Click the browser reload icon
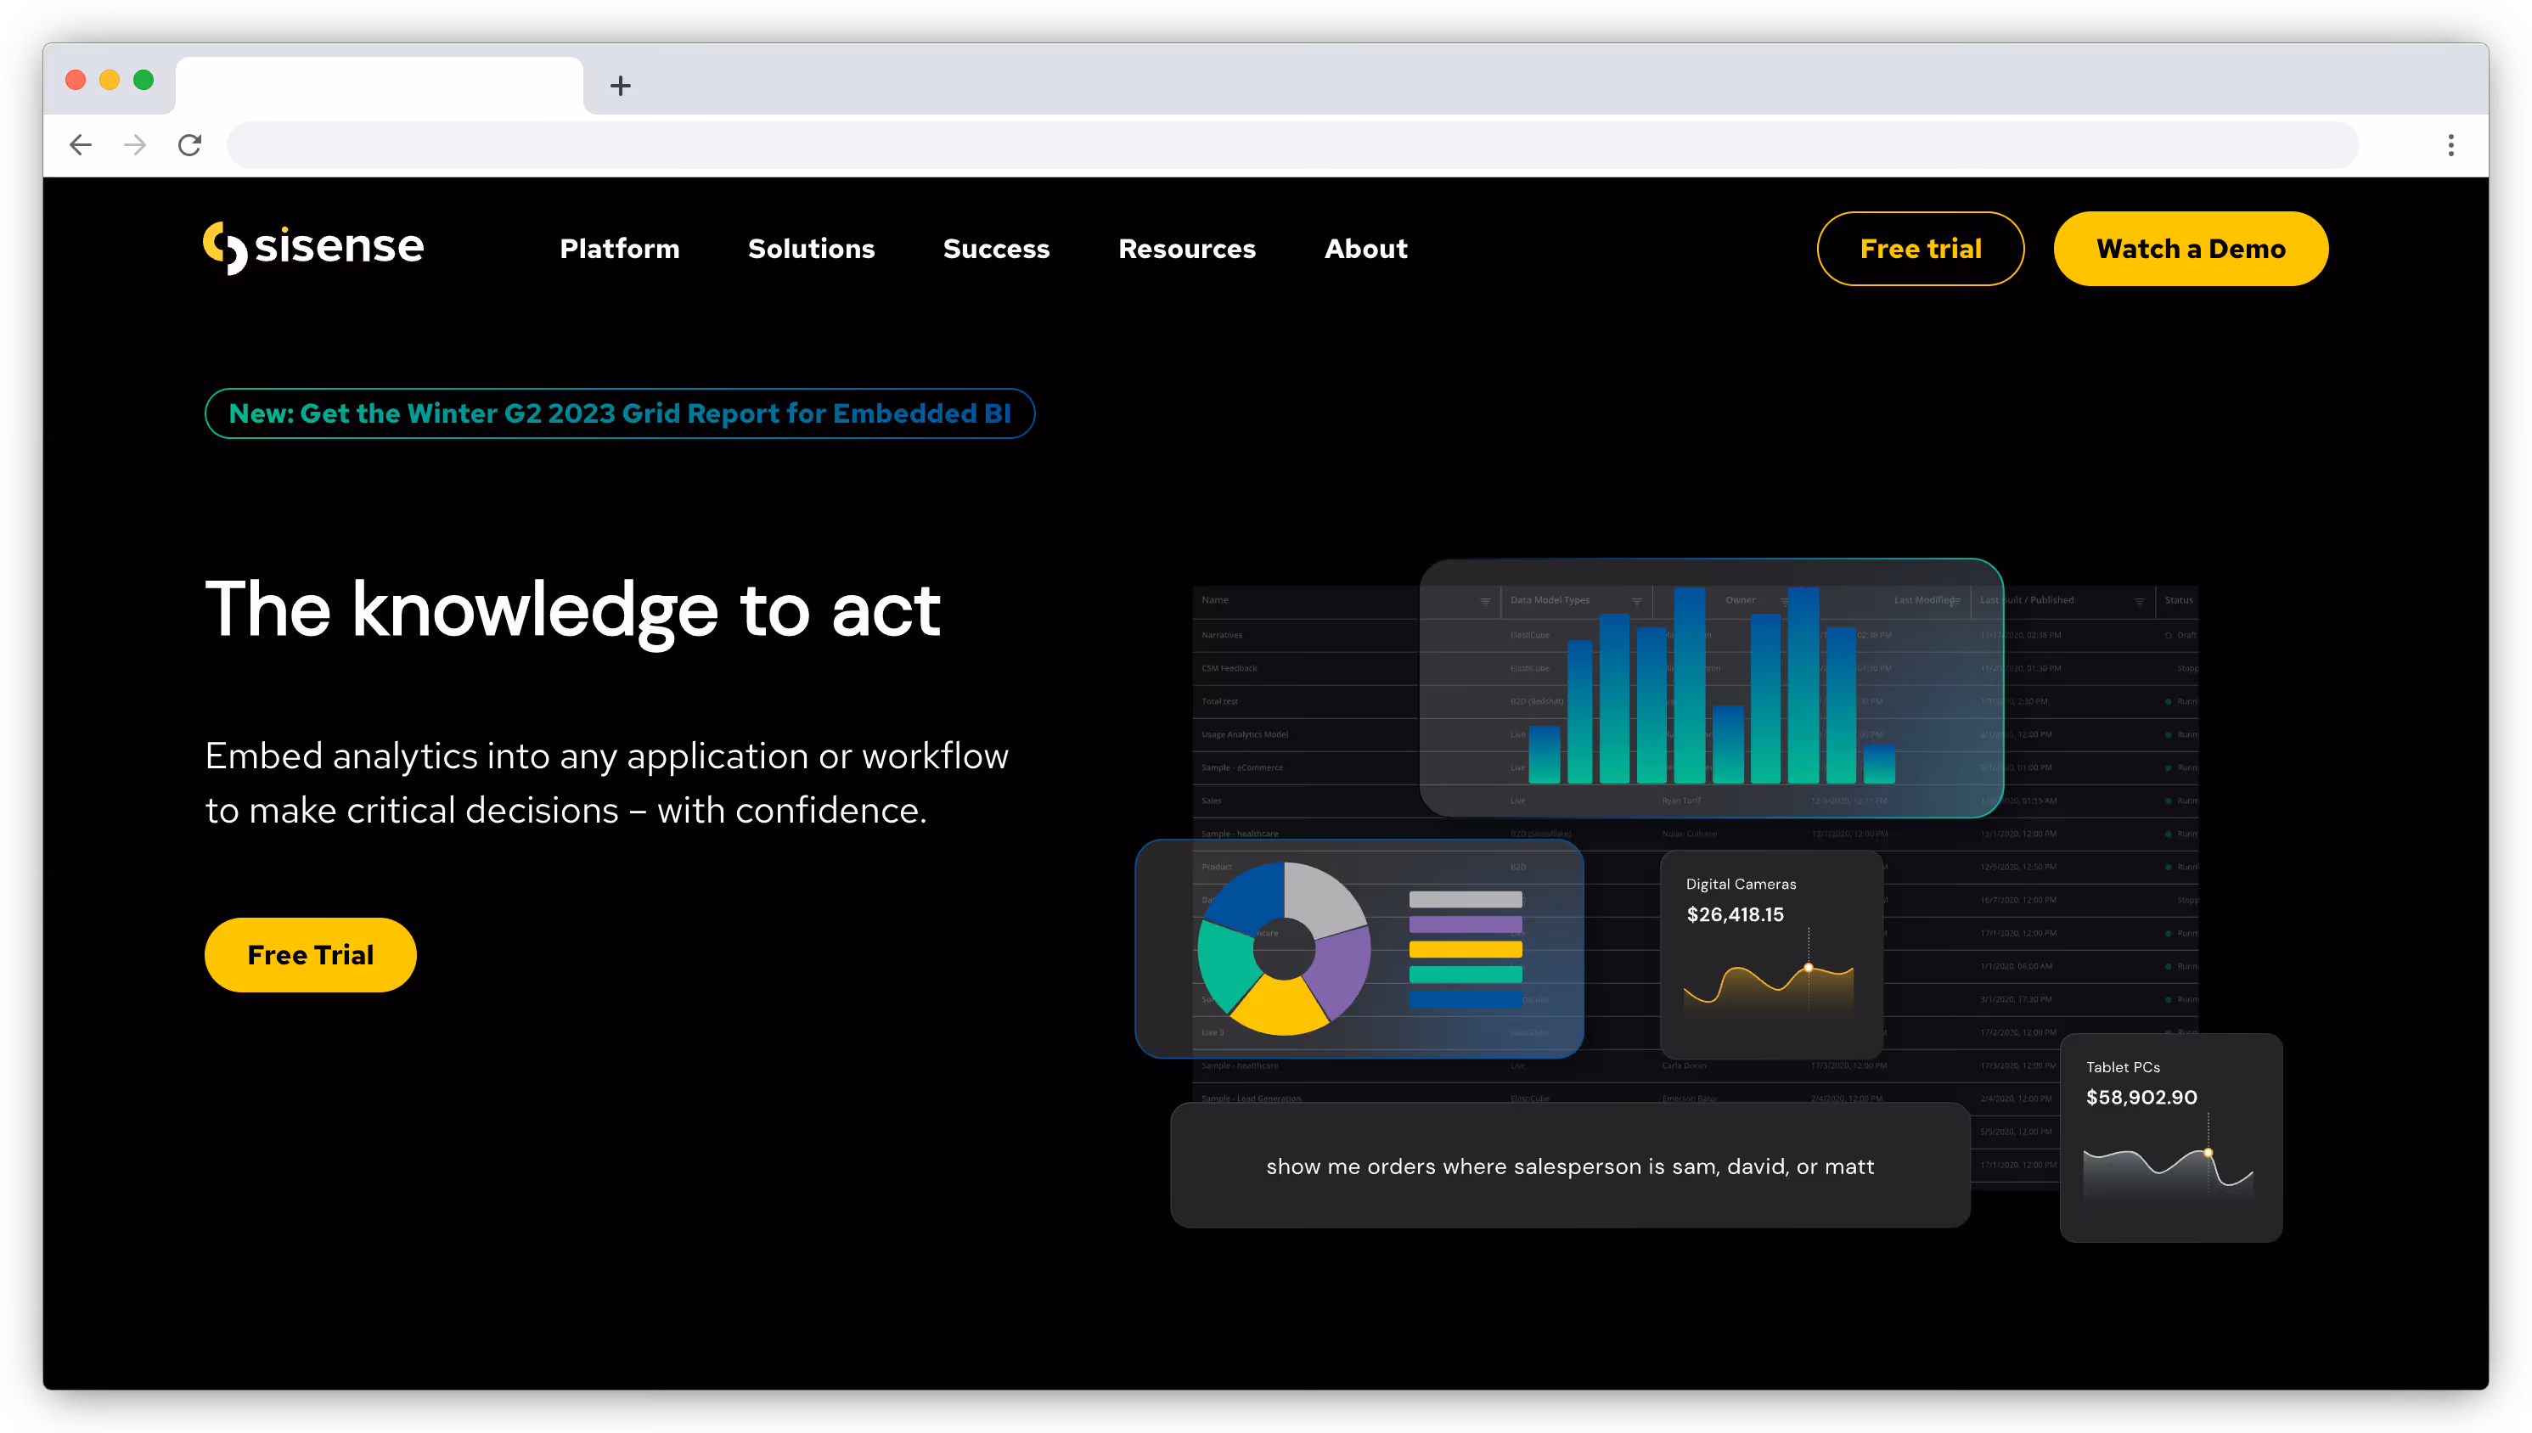 point(189,144)
